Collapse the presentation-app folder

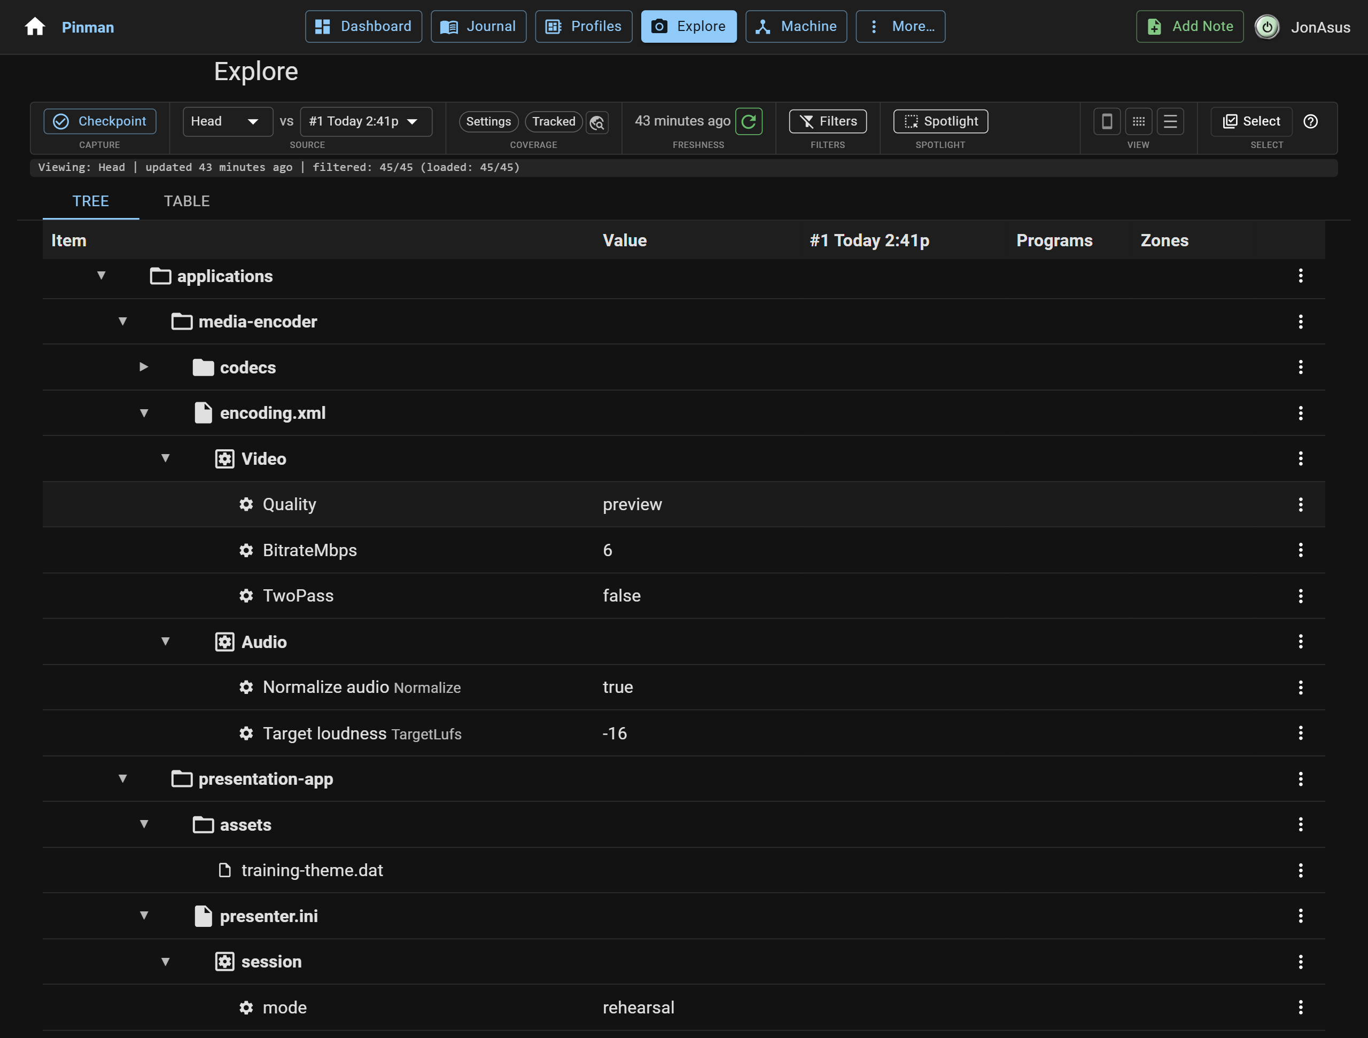[x=122, y=779]
